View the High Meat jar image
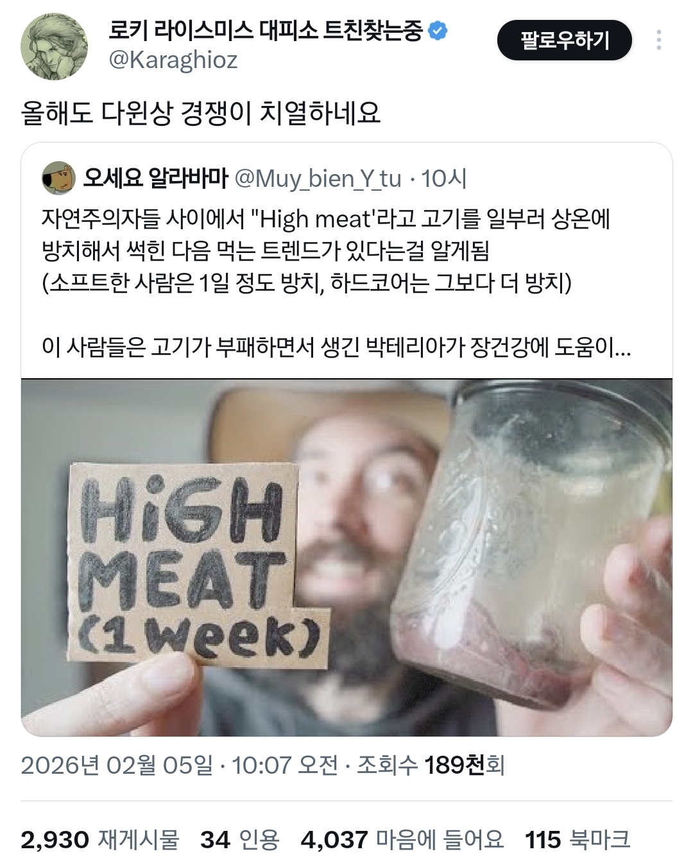 346,557
